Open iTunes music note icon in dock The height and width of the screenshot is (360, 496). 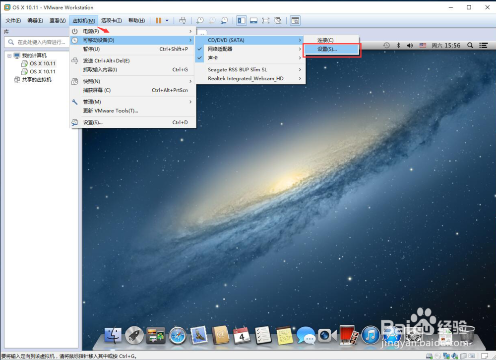[x=371, y=335]
